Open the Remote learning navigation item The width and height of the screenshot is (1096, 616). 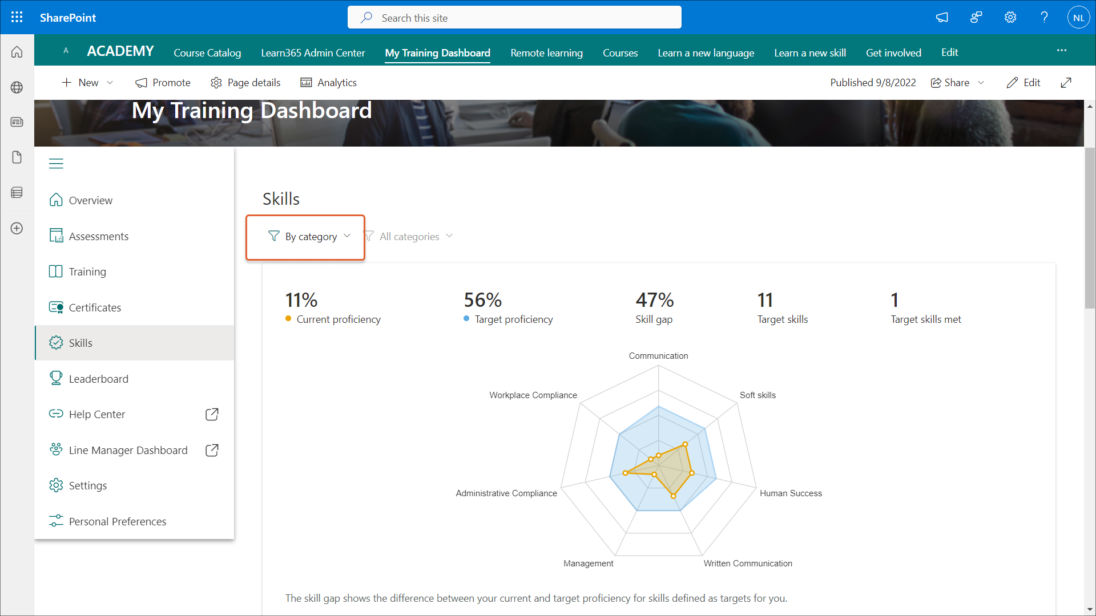[x=546, y=52]
